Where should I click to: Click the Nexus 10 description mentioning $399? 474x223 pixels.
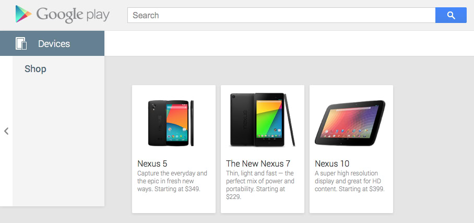(x=349, y=181)
